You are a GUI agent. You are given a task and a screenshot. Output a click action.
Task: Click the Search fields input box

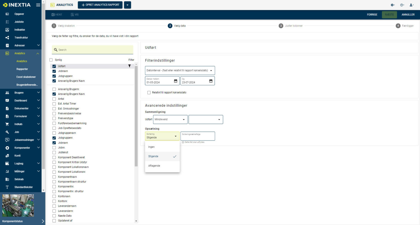[92, 50]
